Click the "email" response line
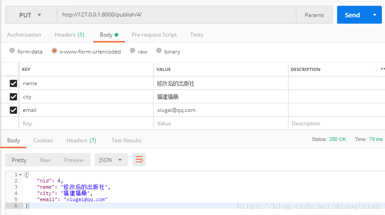 click(x=72, y=199)
